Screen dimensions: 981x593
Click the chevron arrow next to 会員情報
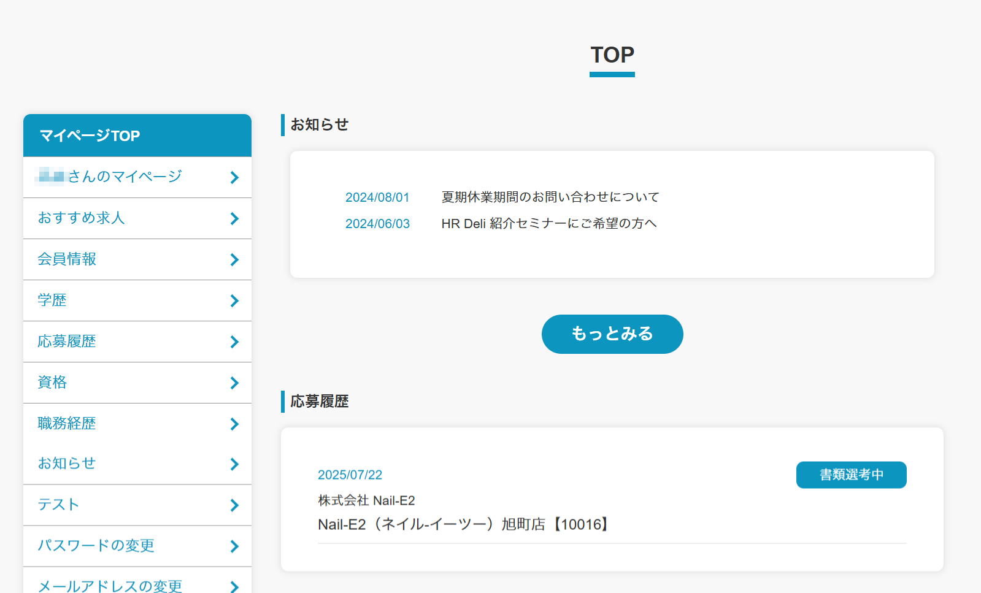click(234, 260)
